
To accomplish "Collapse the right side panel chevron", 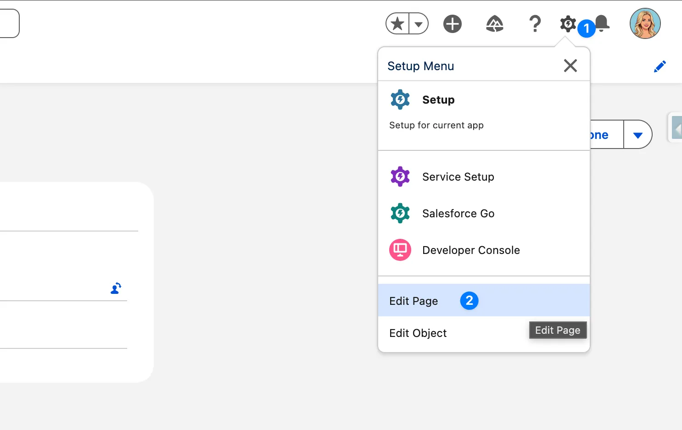I will [x=678, y=128].
